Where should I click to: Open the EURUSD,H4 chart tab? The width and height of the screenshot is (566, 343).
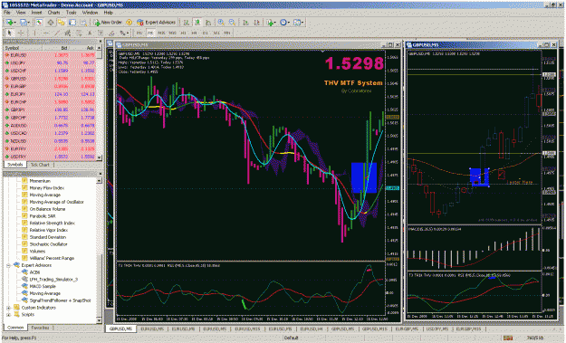pos(312,329)
